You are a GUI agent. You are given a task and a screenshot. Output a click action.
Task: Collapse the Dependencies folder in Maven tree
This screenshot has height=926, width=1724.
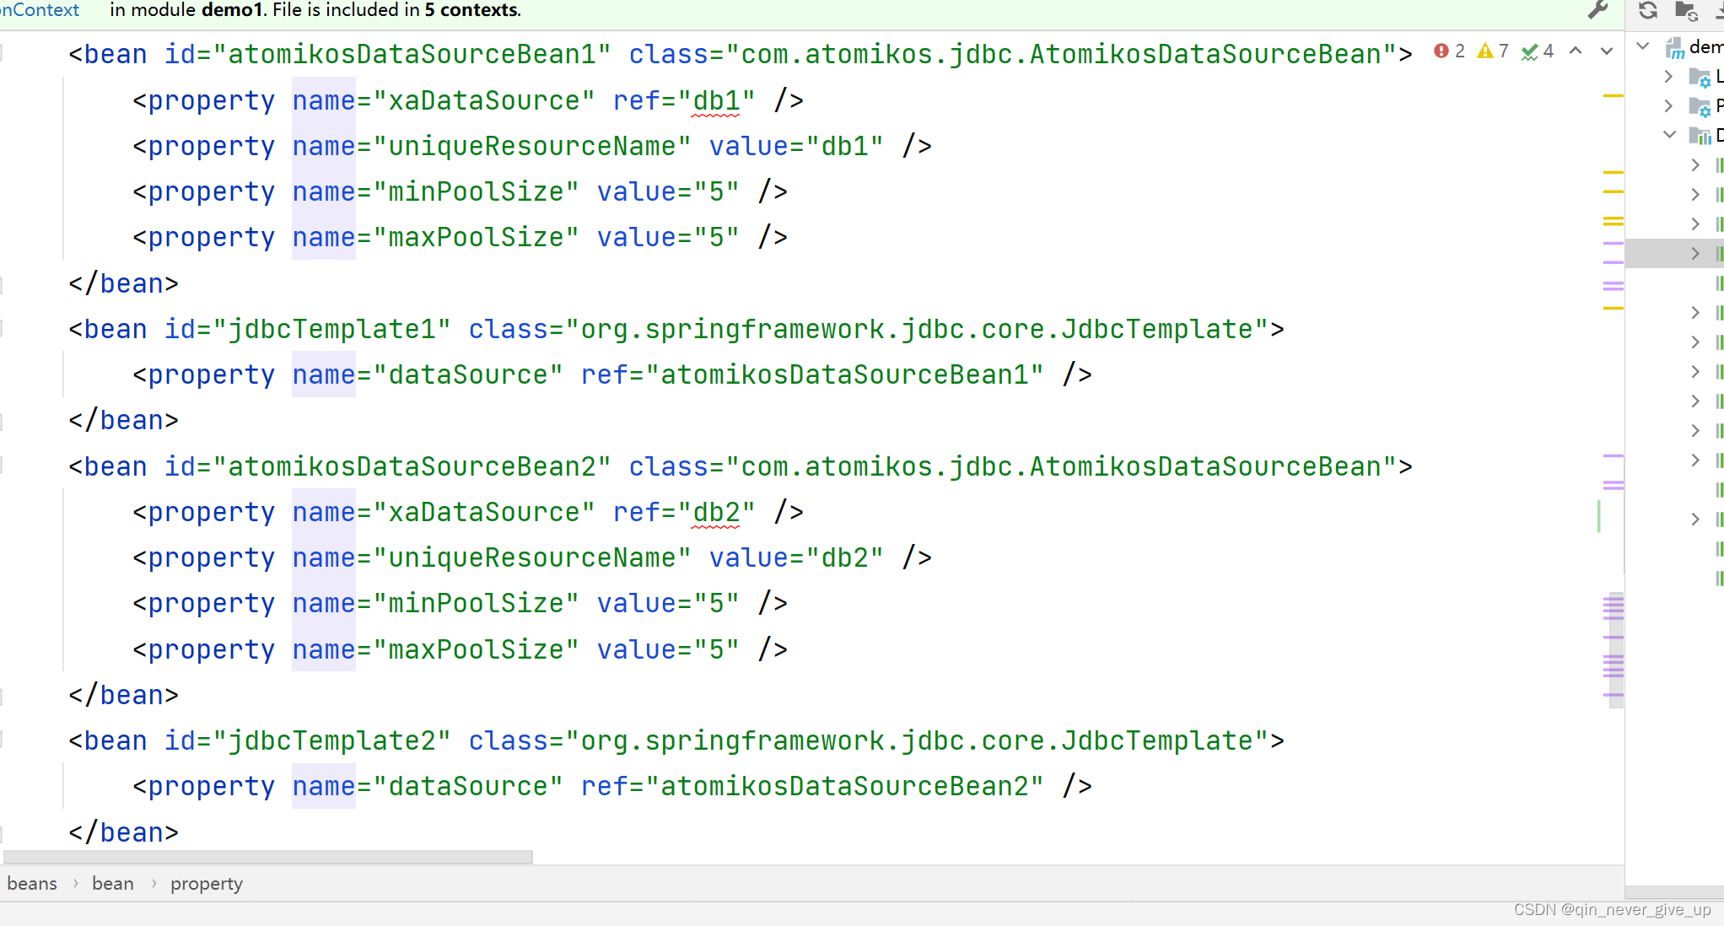pos(1669,135)
